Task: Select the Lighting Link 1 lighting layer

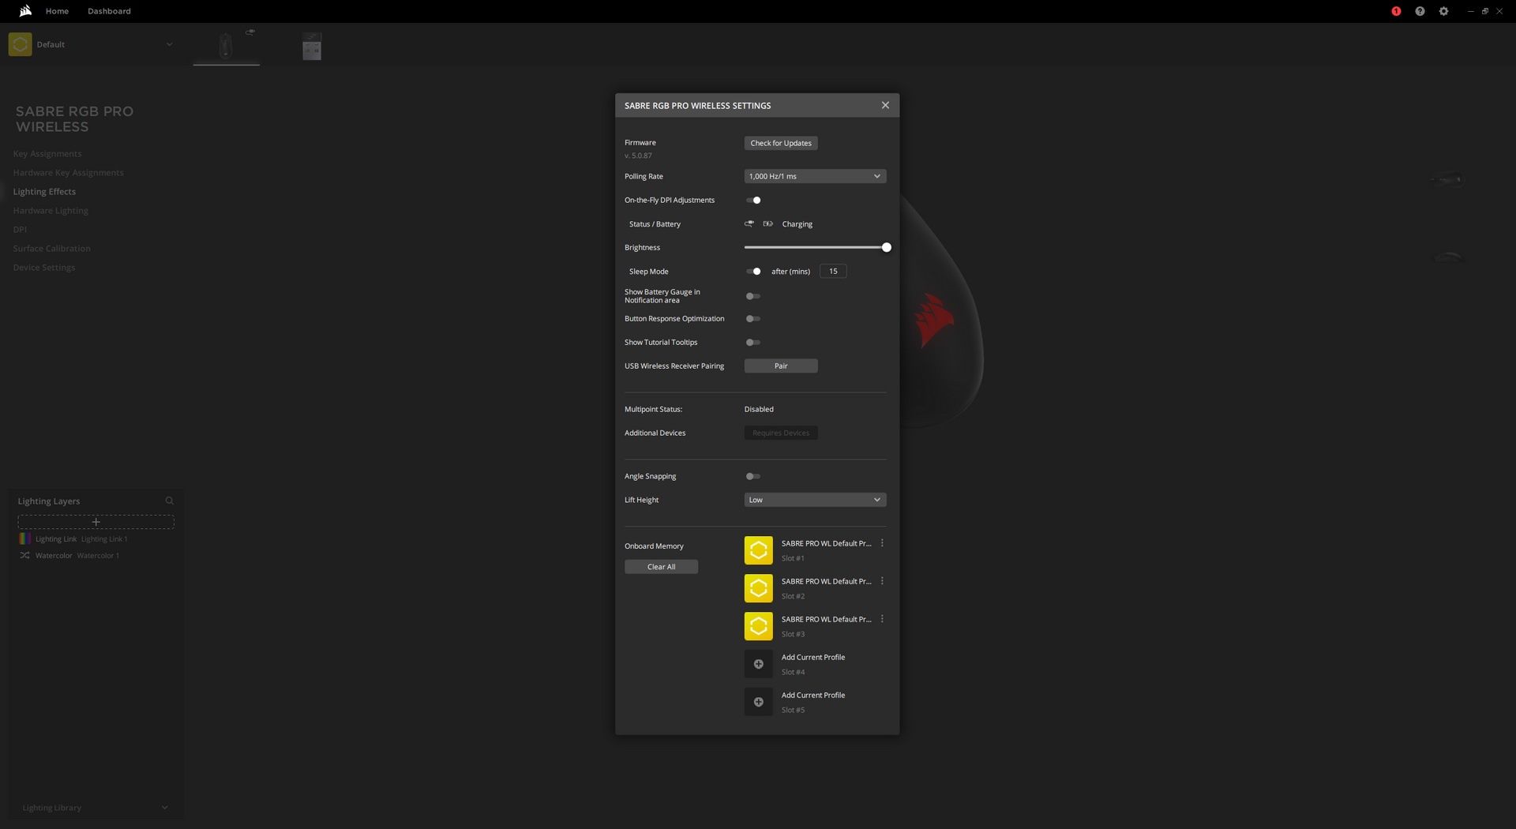Action: pyautogui.click(x=104, y=538)
